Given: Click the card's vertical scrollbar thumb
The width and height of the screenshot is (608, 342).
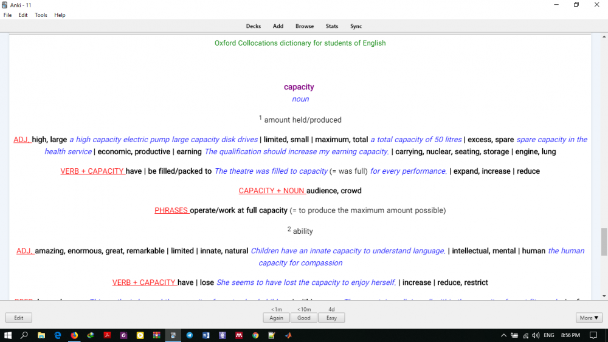Looking at the screenshot, I should pos(604,242).
